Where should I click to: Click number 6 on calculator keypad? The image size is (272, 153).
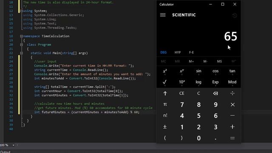click(215, 116)
